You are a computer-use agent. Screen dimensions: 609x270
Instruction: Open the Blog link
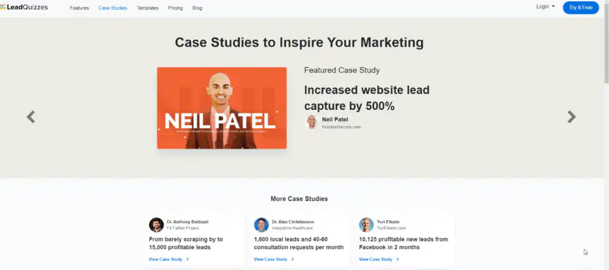click(197, 8)
